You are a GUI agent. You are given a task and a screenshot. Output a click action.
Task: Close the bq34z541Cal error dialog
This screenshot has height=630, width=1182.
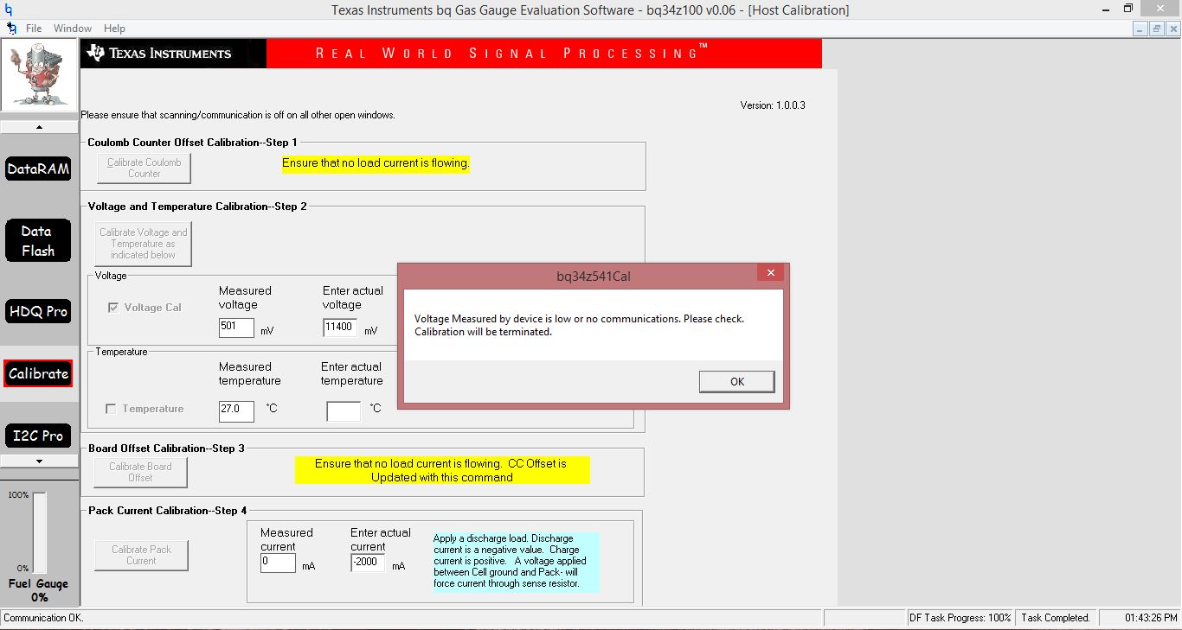coord(770,273)
